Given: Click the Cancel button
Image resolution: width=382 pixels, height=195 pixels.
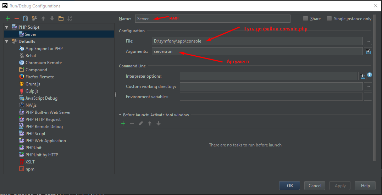Looking at the screenshot, I should (315, 185).
